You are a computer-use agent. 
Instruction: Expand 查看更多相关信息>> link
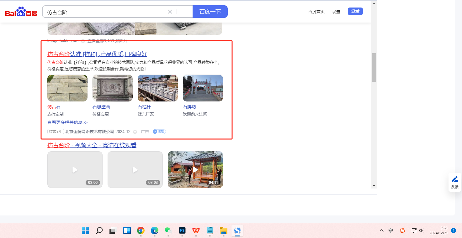(67, 122)
